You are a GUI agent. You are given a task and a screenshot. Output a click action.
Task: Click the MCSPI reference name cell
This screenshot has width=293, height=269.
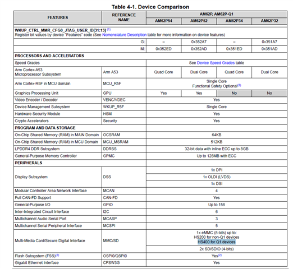[124, 226]
